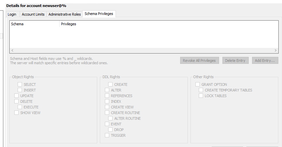Screen dimensions: 282x147
Task: Click the horizontal scrollbar's right arrow
Action: pyautogui.click(x=276, y=50)
